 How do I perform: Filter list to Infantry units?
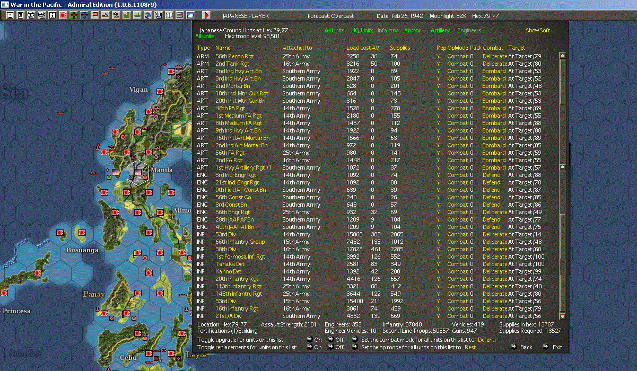click(x=388, y=30)
